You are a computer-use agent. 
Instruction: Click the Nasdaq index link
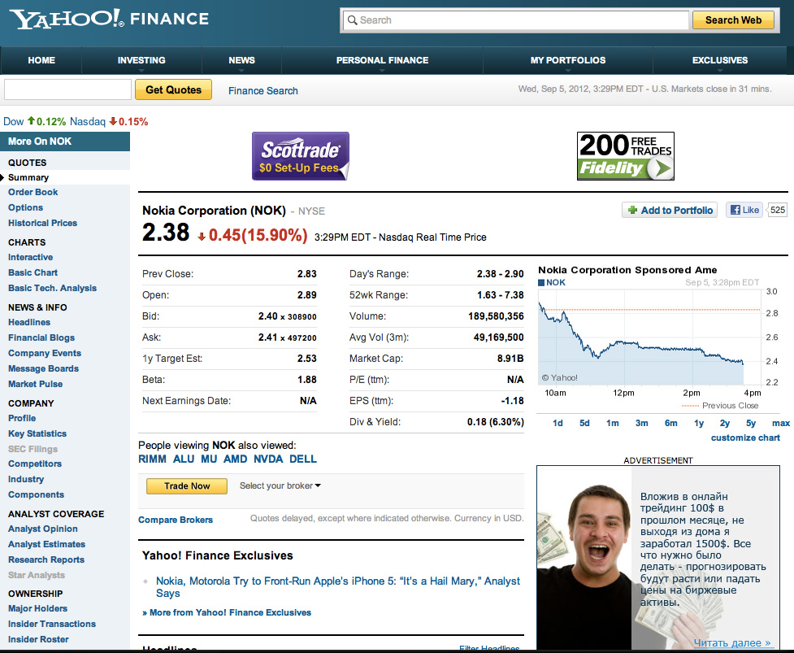pos(88,122)
